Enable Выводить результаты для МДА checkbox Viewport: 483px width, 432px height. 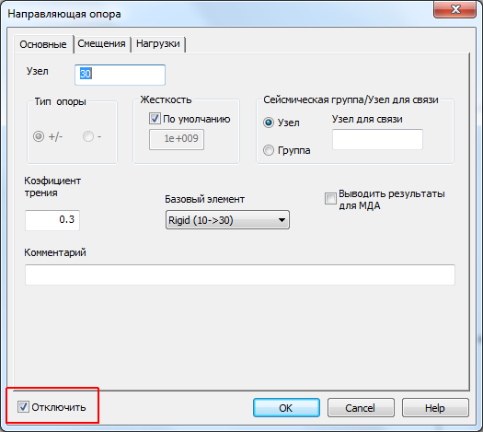[330, 199]
